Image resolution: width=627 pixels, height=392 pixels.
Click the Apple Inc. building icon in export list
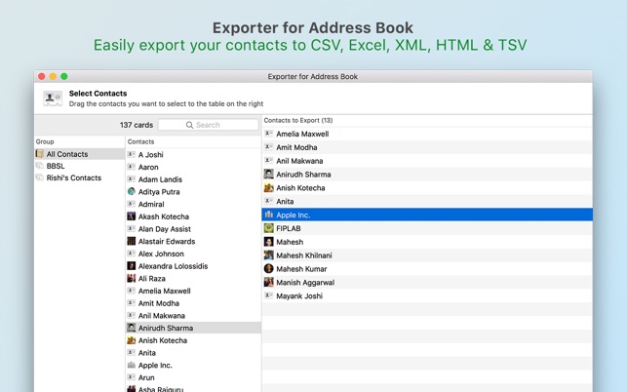click(269, 215)
